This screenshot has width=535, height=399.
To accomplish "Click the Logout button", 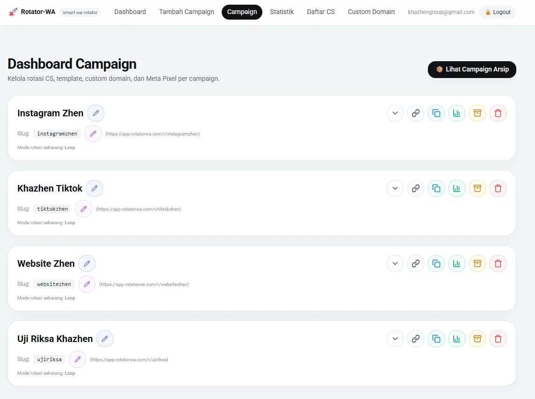I will coord(497,12).
